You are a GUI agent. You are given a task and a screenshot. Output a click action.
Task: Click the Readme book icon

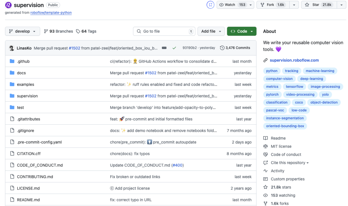[x=266, y=138]
